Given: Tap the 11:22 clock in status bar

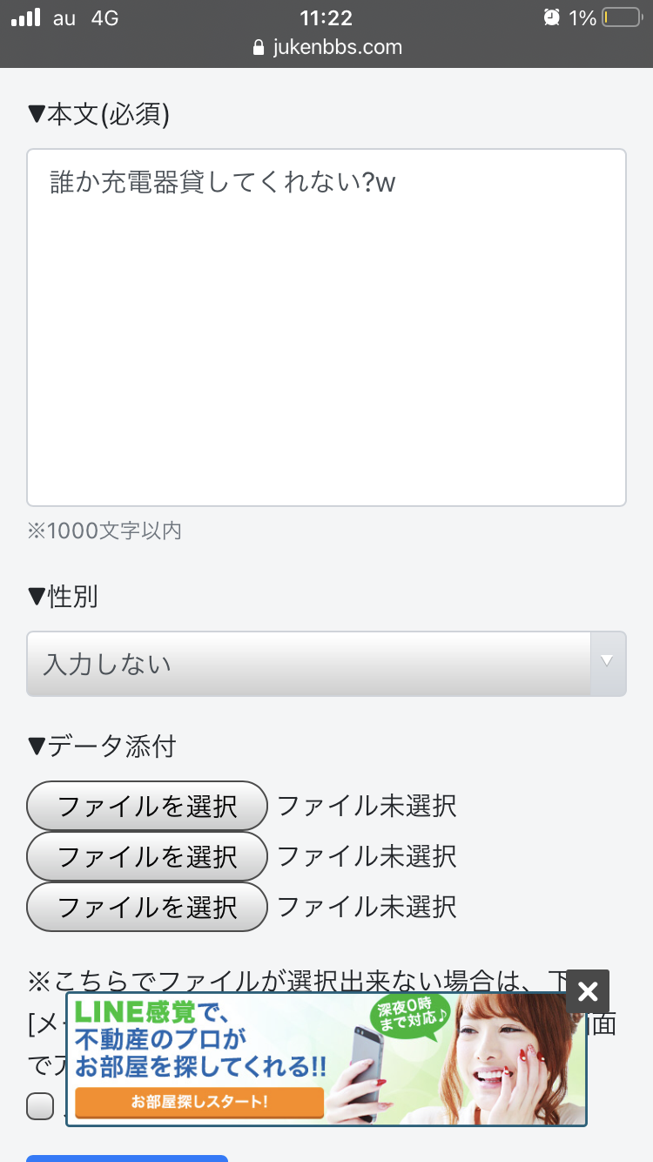Looking at the screenshot, I should pyautogui.click(x=326, y=17).
